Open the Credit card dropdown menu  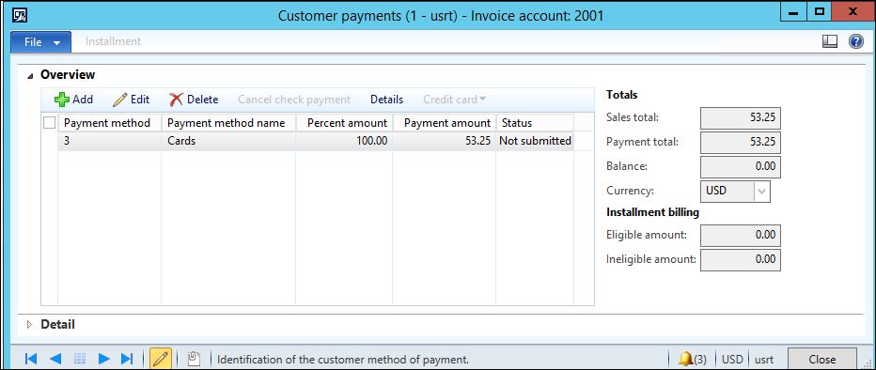pos(454,100)
